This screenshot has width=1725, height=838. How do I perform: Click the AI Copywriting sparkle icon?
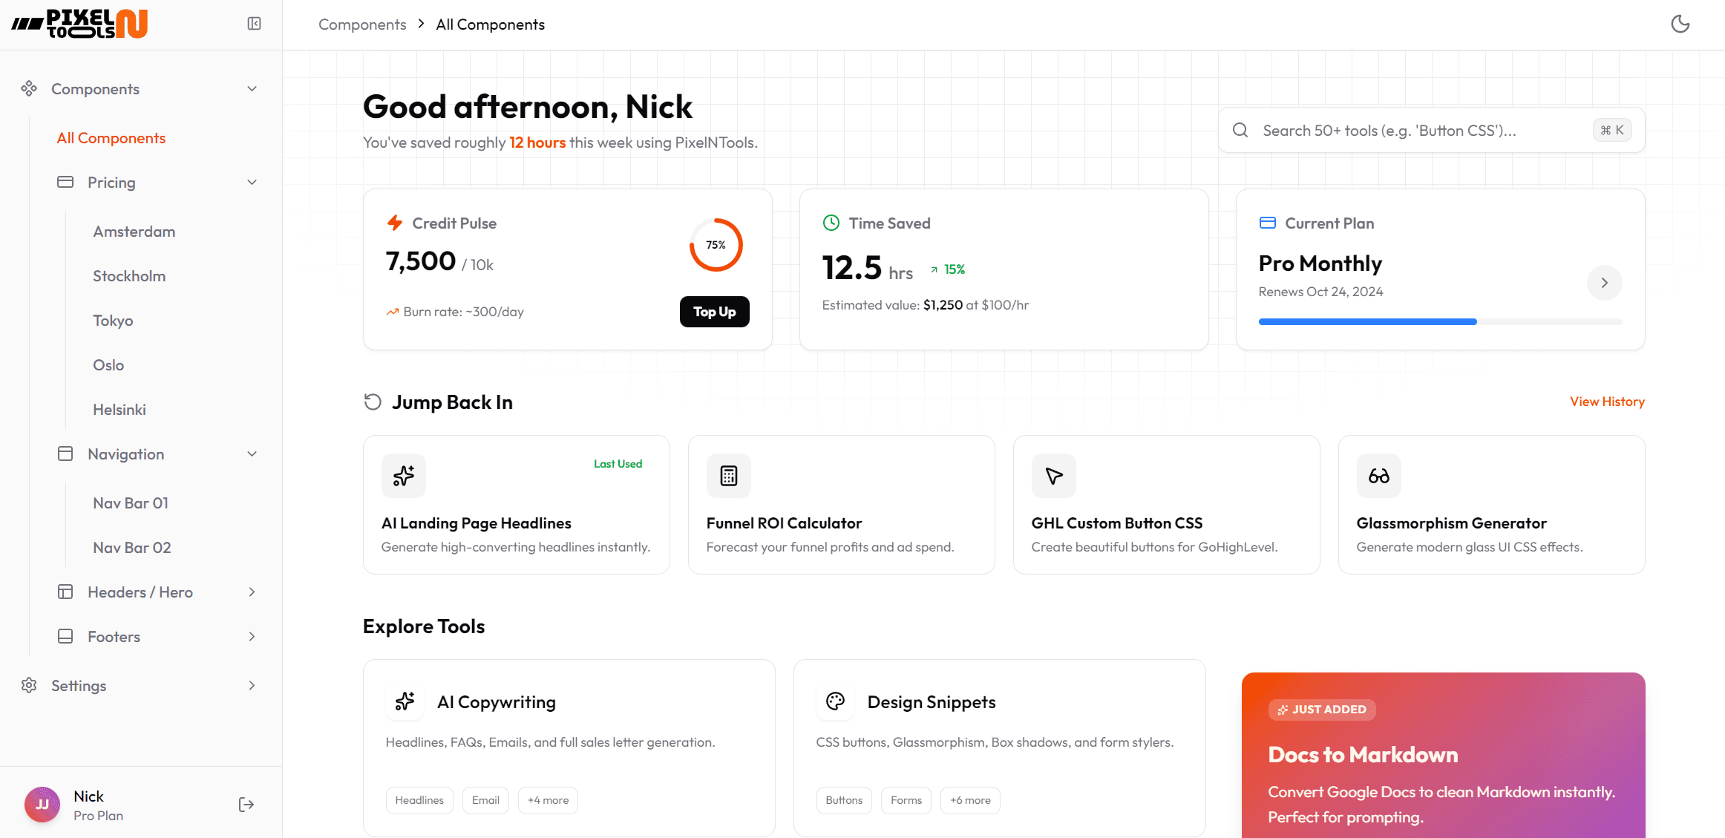click(405, 701)
